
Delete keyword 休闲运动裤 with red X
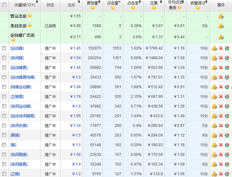221,106
